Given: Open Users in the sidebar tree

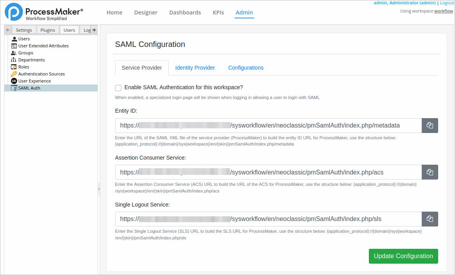Looking at the screenshot, I should tap(24, 39).
